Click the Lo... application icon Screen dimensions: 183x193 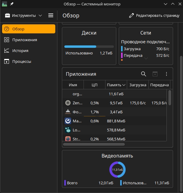68,130
